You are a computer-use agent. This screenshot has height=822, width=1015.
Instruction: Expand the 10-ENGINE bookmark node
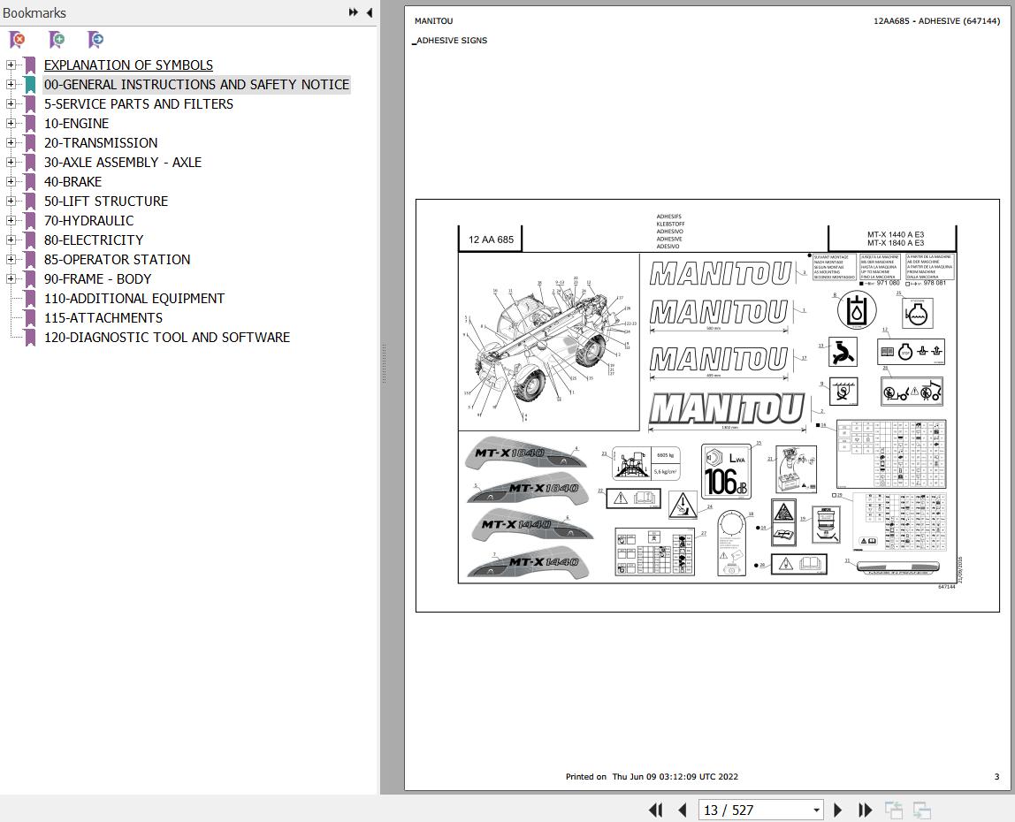coord(11,123)
